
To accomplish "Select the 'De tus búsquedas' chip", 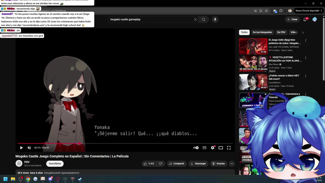I will coord(262,32).
